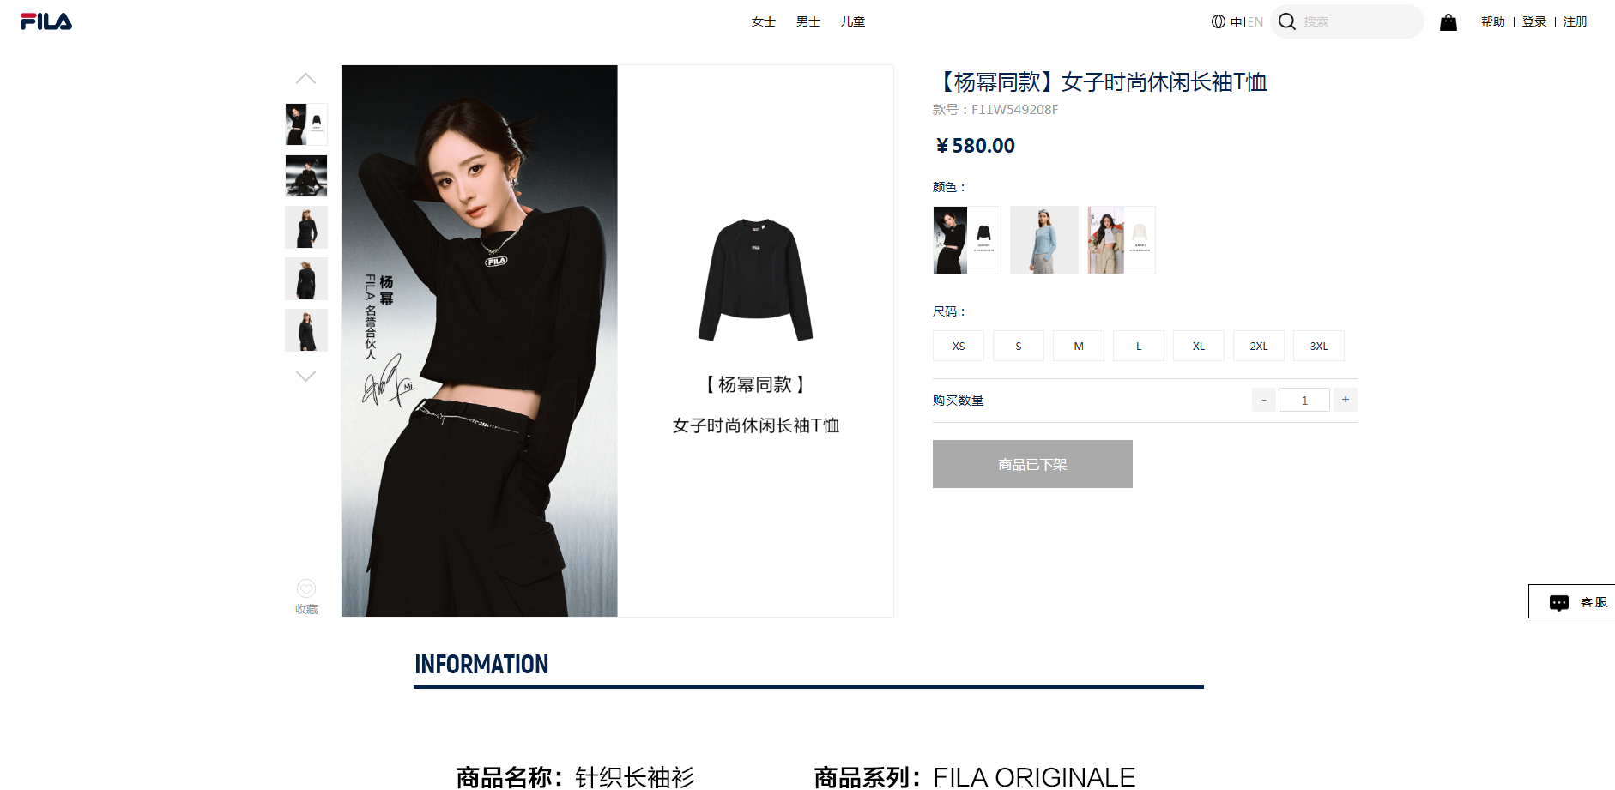The width and height of the screenshot is (1615, 790).
Task: Open the 儿童 menu
Action: point(852,21)
